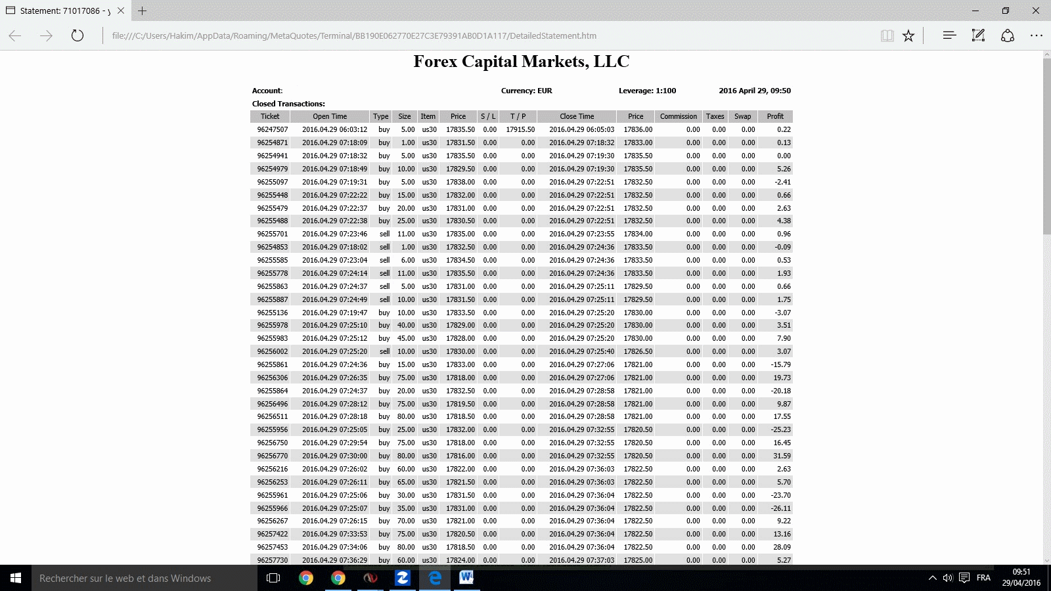Open the Edge More actions menu
The image size is (1051, 591).
point(1037,36)
